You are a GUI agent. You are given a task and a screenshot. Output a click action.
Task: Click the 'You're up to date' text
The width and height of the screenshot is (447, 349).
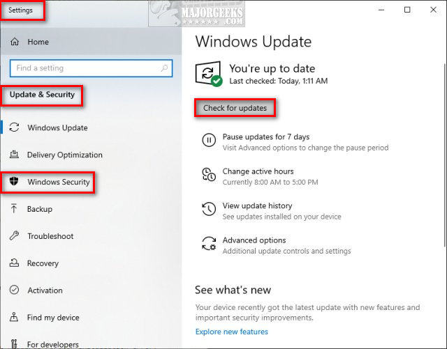click(272, 68)
